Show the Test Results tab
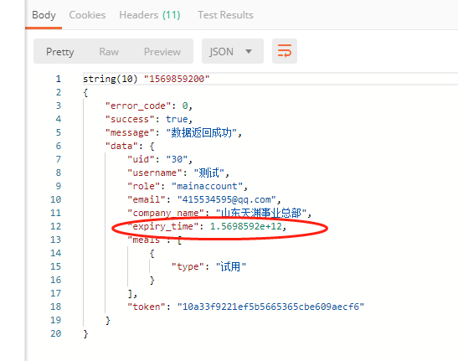Screen dimensions: 458x361 coord(225,15)
